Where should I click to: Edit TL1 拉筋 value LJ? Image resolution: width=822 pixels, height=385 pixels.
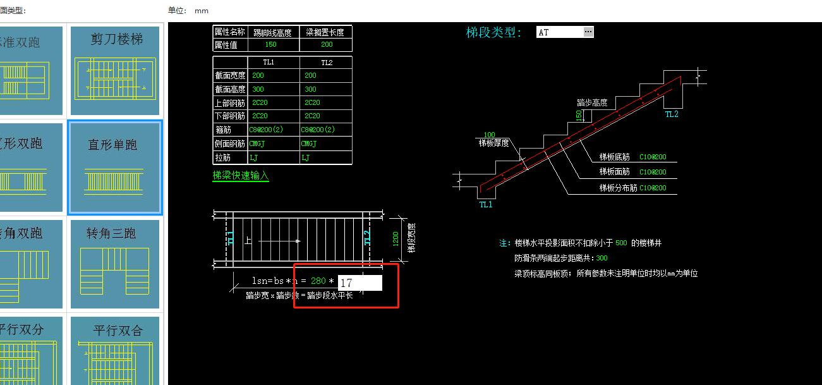point(254,157)
